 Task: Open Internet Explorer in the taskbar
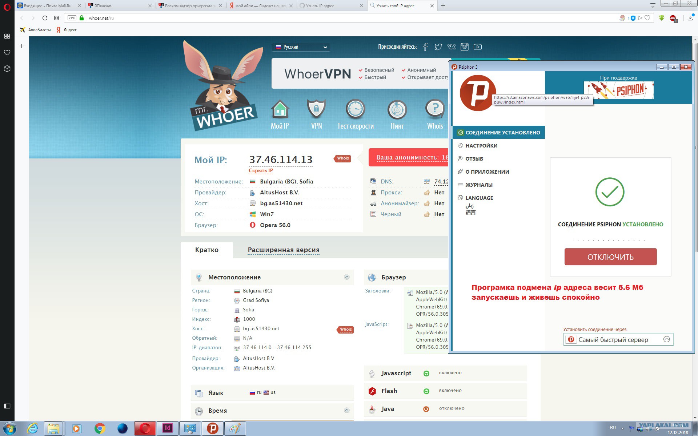click(32, 429)
